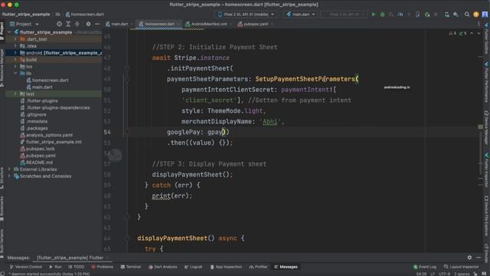Open the Layout Inspector
The height and width of the screenshot is (276, 490).
(x=461, y=267)
